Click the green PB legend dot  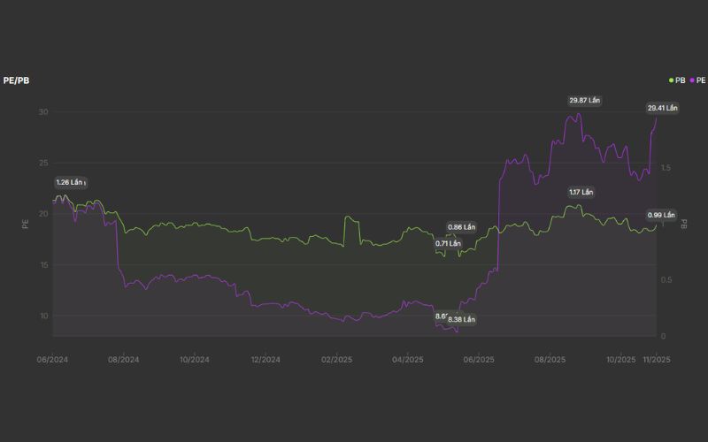[x=672, y=80]
